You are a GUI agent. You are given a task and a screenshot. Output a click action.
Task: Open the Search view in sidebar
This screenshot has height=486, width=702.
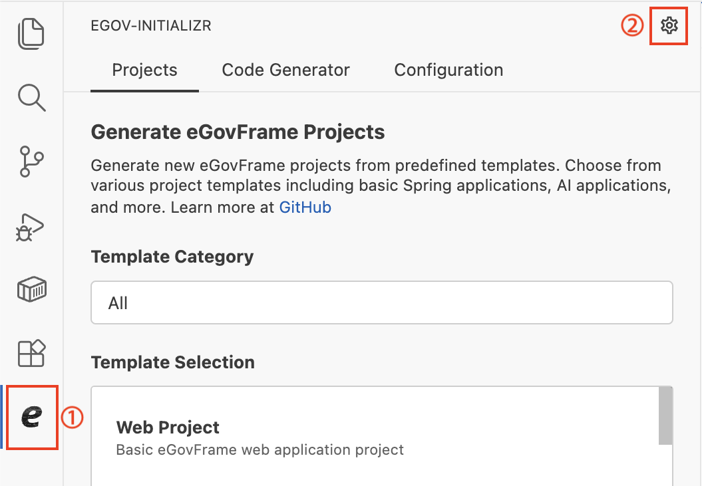point(31,97)
